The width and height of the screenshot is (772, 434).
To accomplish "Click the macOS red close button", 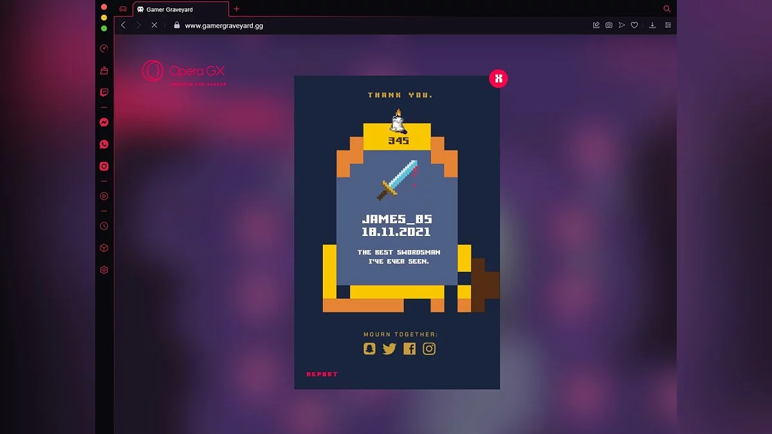I will click(x=104, y=7).
